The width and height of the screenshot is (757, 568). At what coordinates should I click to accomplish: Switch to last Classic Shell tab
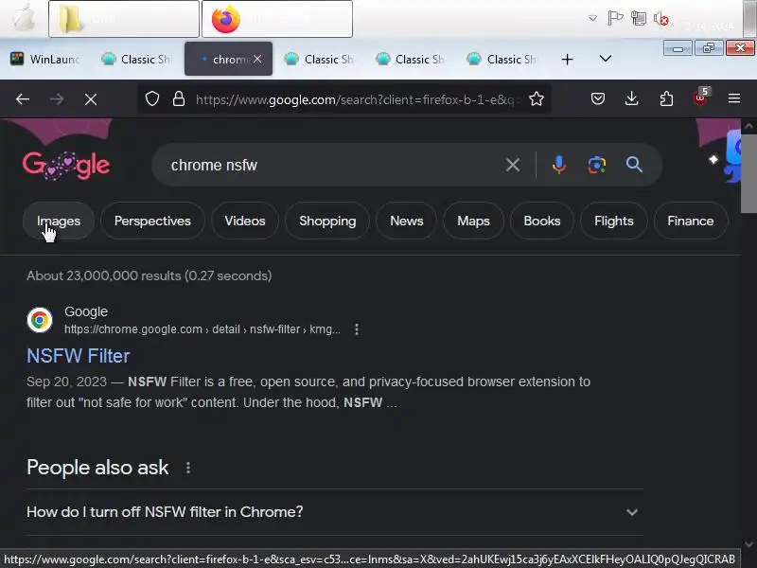click(502, 60)
